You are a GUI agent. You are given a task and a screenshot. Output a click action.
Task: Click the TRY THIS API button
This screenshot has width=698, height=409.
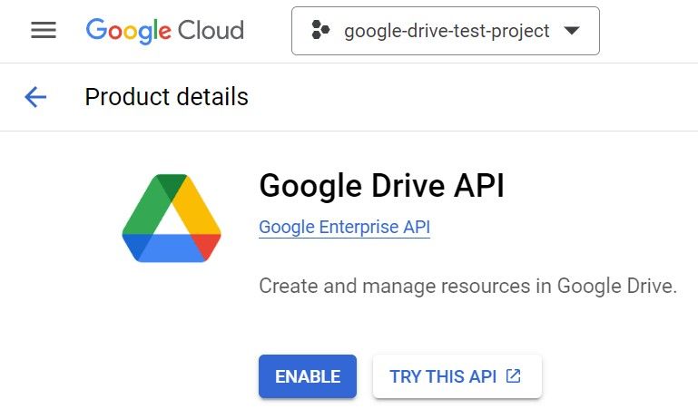(457, 376)
